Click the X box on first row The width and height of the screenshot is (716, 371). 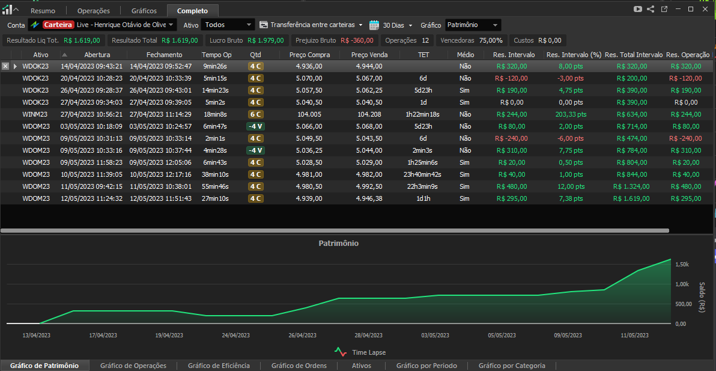[x=5, y=66]
